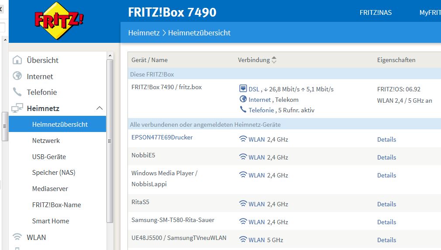Click the FRITZ!OS: 06.92 text
Image resolution: width=441 pixels, height=250 pixels.
(399, 89)
